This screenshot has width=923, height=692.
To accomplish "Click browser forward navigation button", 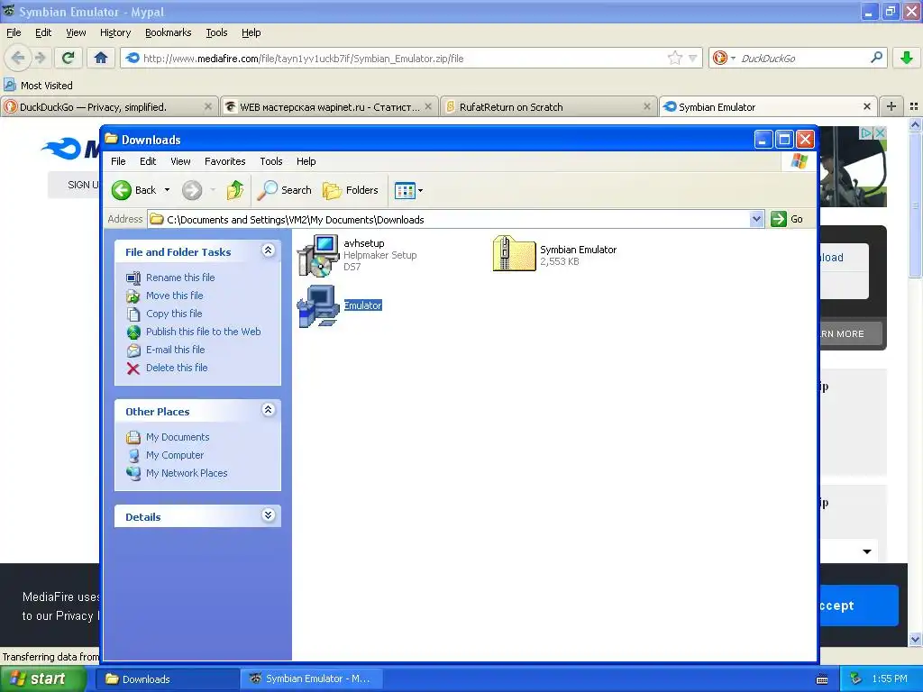I will 40,58.
